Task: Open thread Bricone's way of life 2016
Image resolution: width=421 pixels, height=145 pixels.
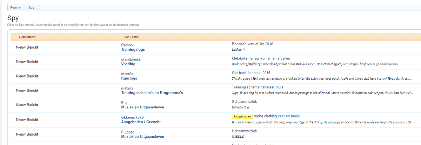Action: pos(252,44)
